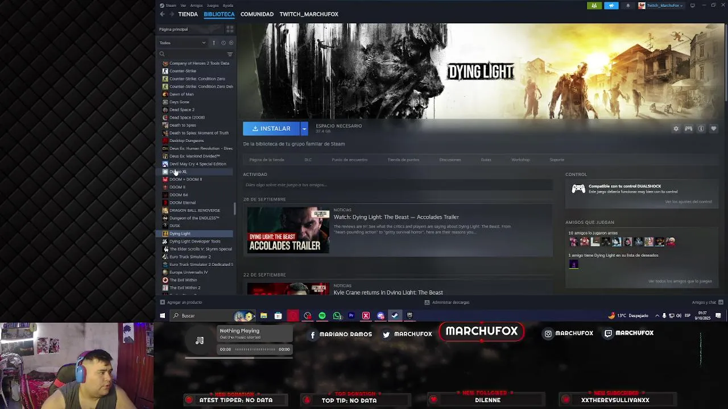Open the Discusiones link
This screenshot has height=409, width=728.
coord(450,160)
